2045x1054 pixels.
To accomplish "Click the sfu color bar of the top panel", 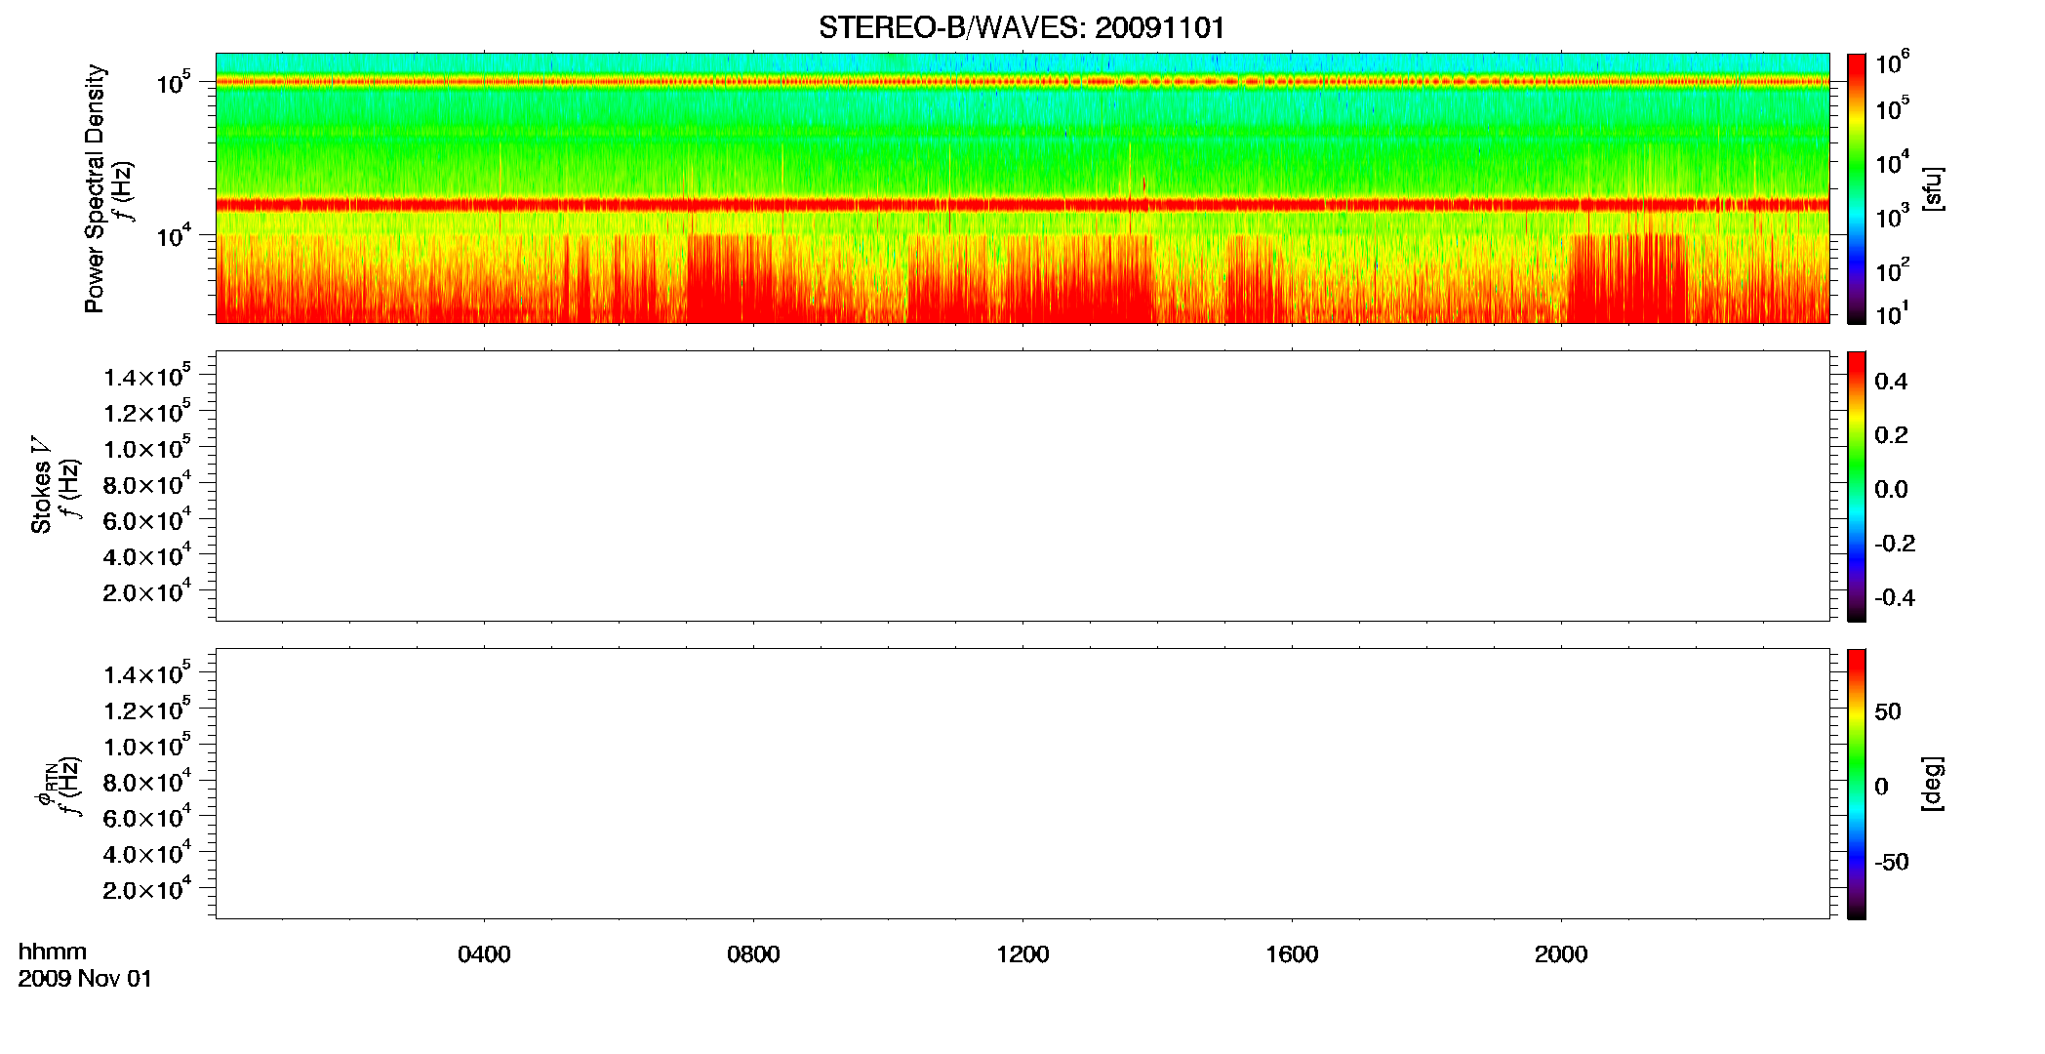I will 1857,188.
